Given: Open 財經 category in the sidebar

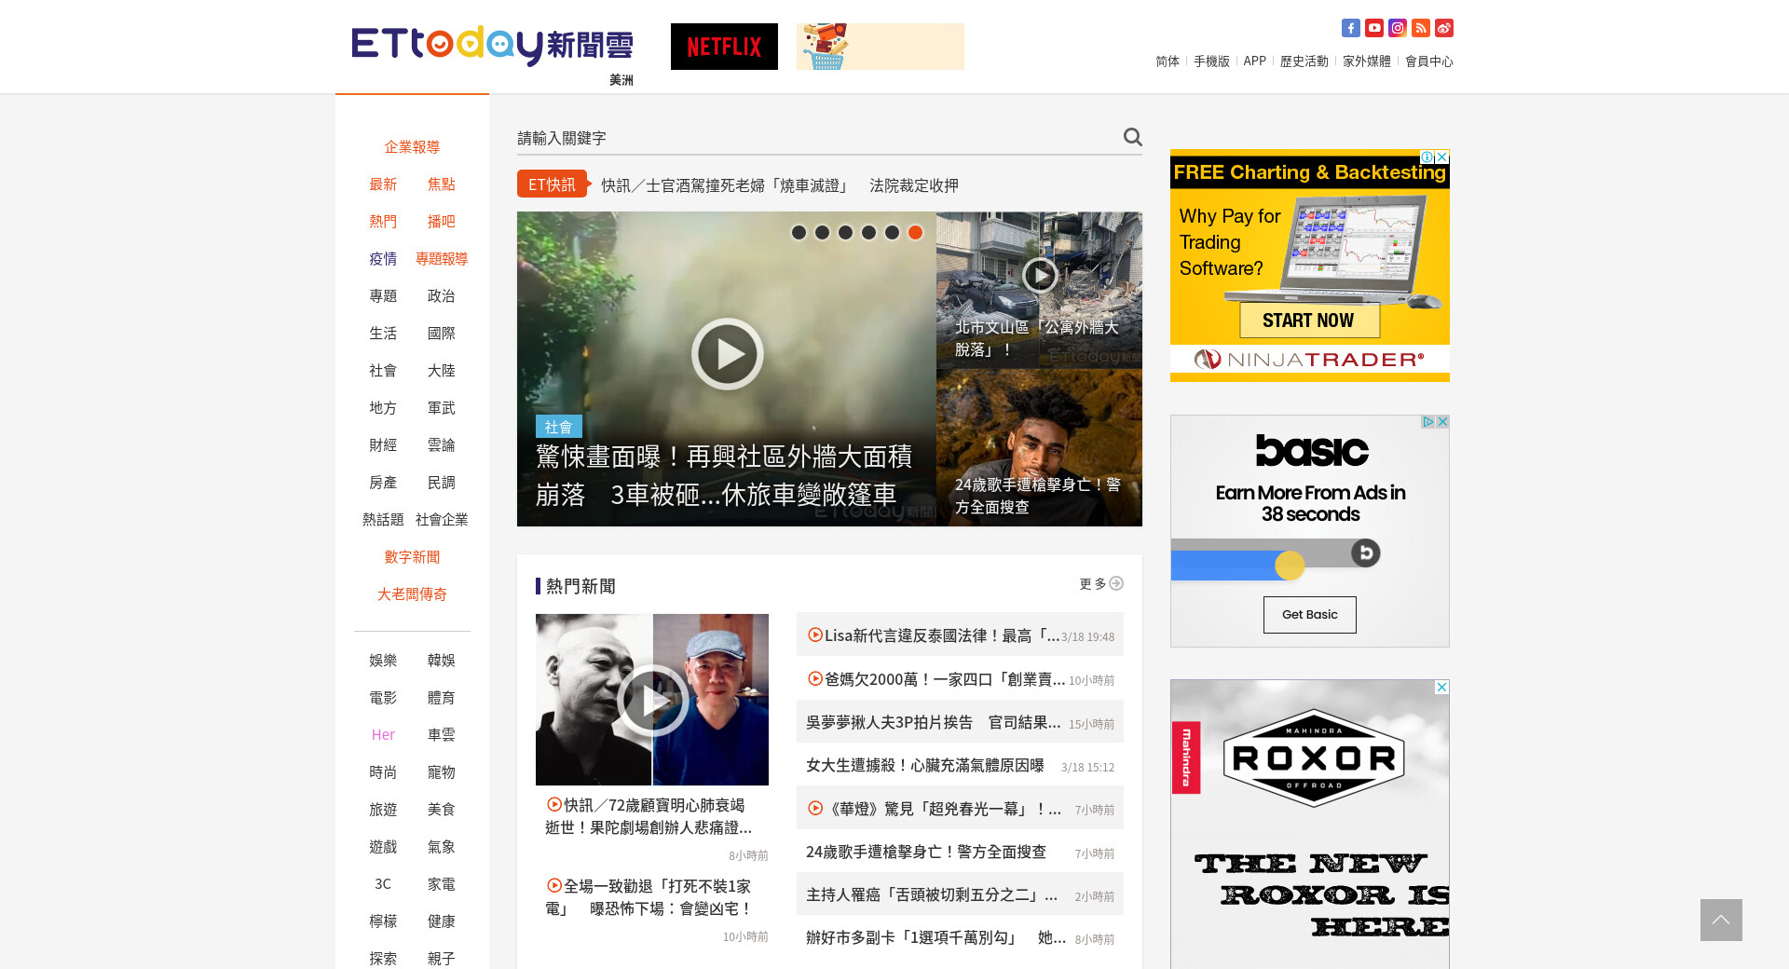Looking at the screenshot, I should coord(383,445).
